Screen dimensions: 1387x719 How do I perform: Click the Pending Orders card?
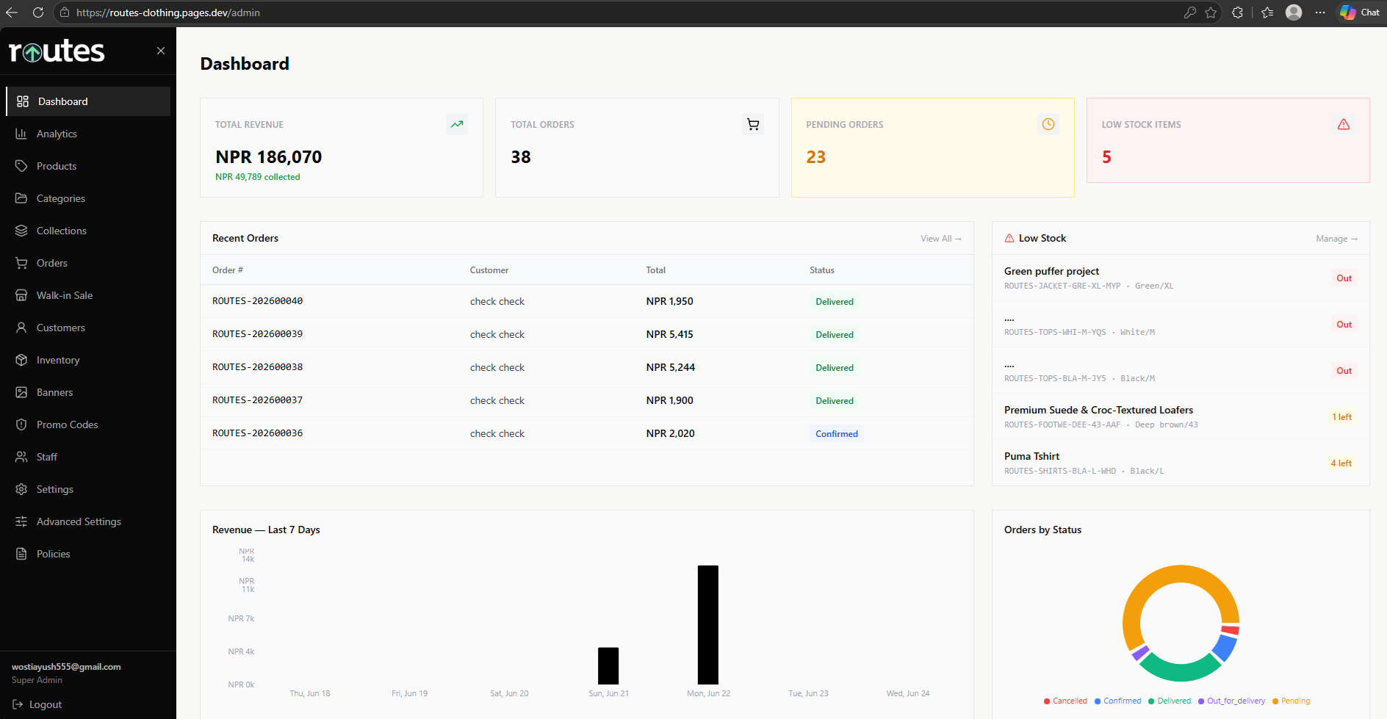click(932, 148)
